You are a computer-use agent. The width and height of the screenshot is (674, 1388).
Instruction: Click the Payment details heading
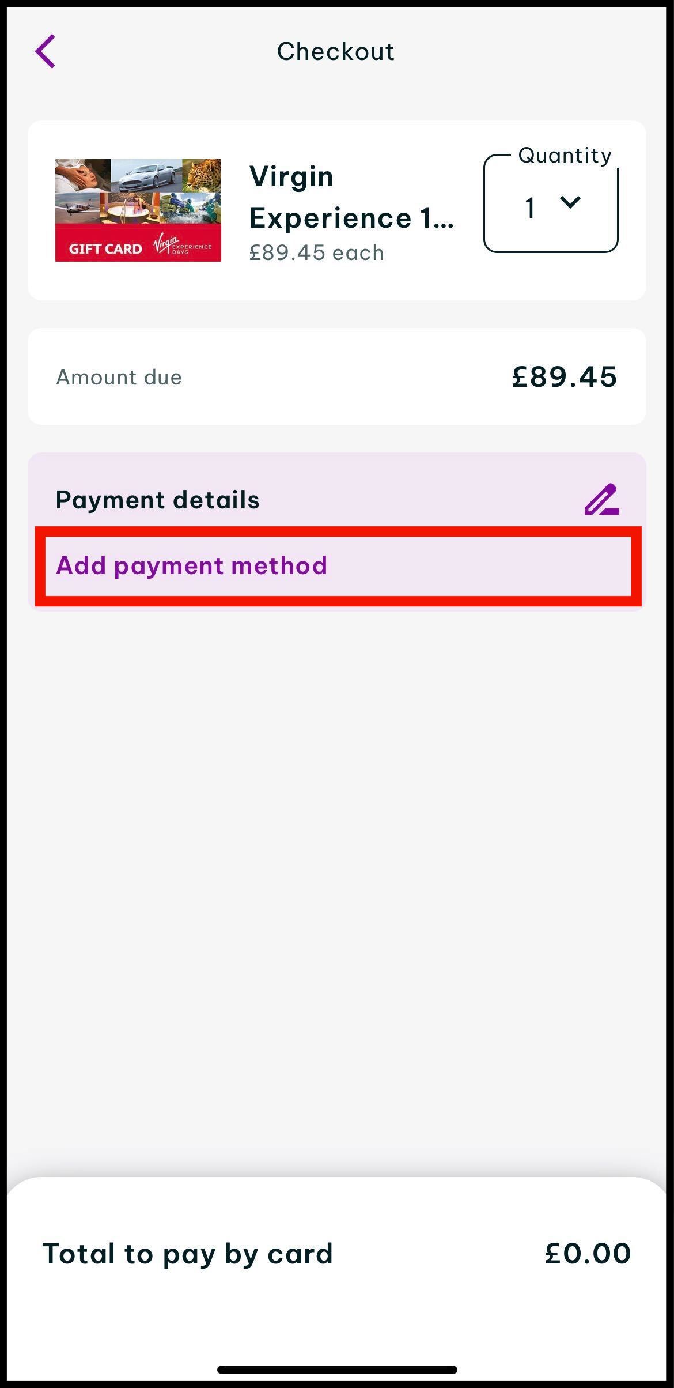[157, 500]
